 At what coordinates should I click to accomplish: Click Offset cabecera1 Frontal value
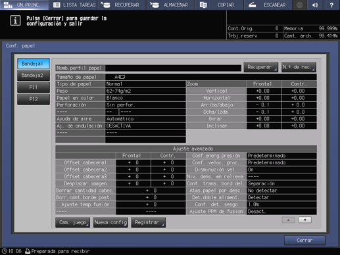pyautogui.click(x=133, y=162)
